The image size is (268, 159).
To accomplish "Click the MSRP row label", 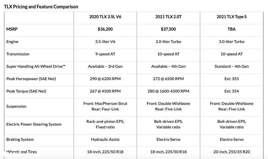I will click(12, 29).
